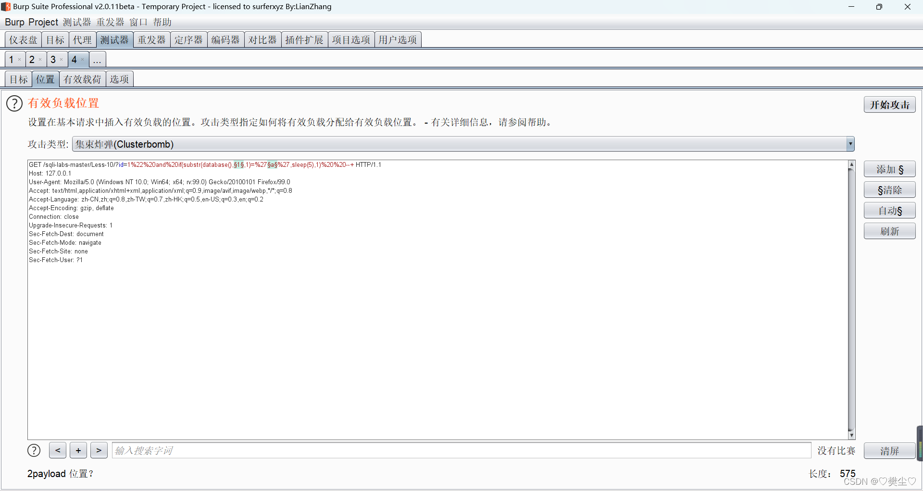Screen dimensions: 923x491
Task: Switch to the 对比器 tab
Action: 262,40
